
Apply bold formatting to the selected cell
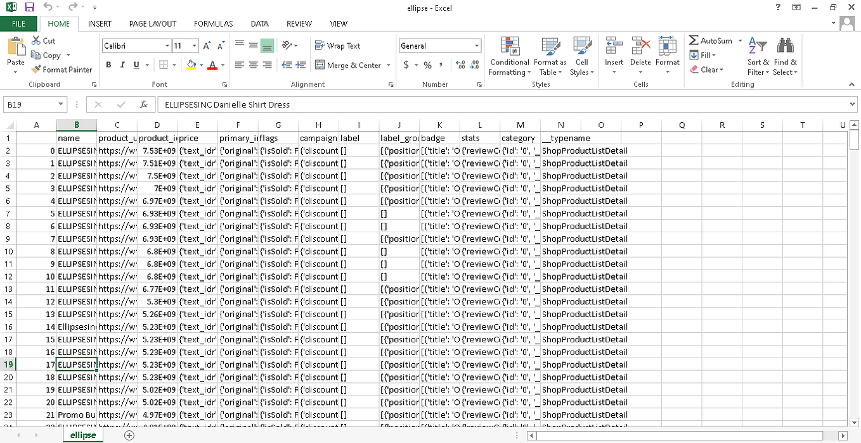pyautogui.click(x=108, y=65)
